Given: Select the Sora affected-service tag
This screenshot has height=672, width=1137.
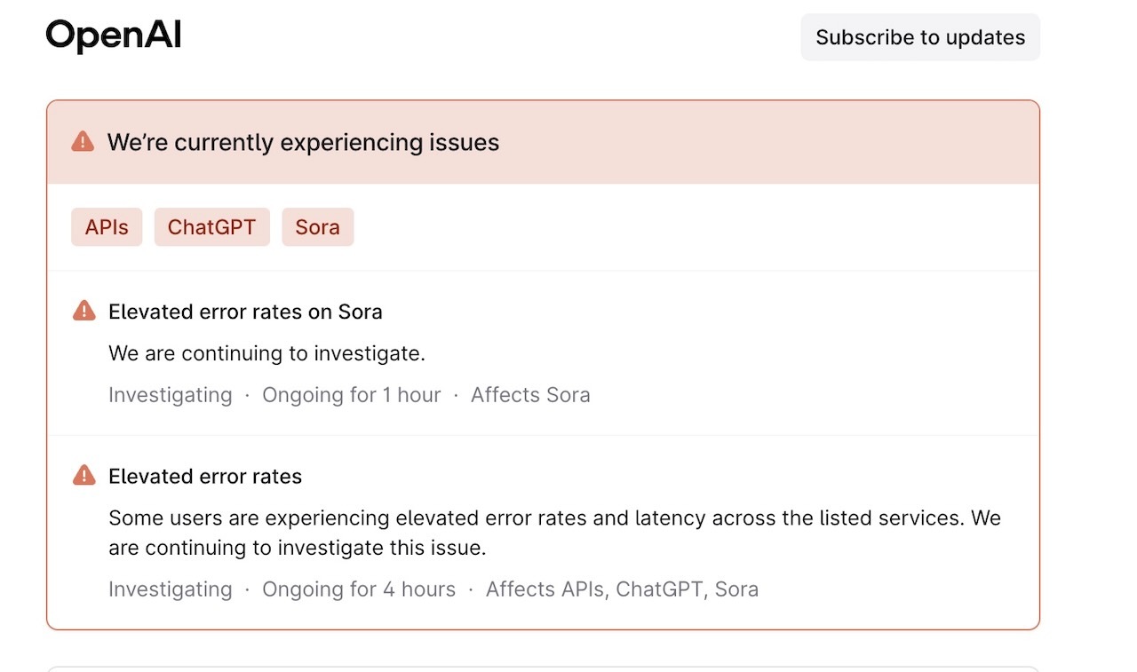Looking at the screenshot, I should pos(318,227).
